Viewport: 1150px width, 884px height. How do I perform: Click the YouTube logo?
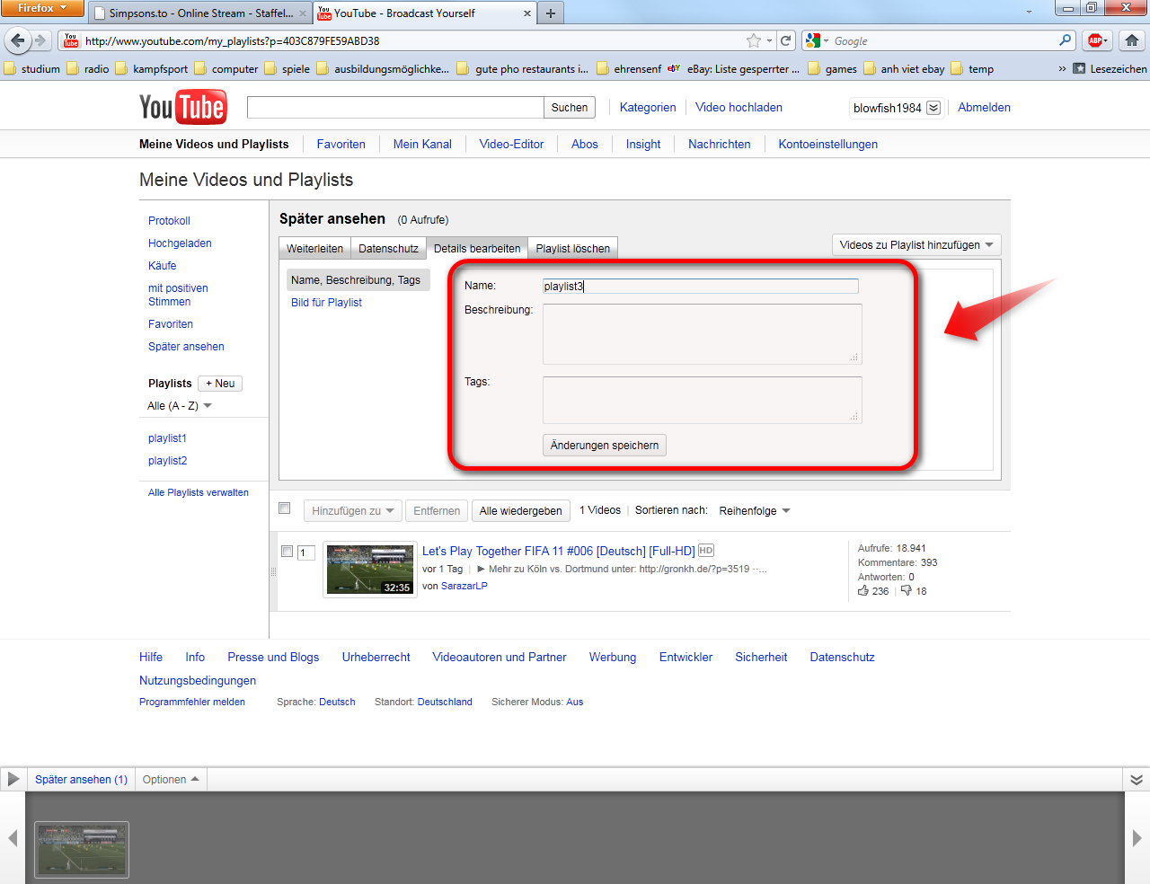(x=182, y=106)
